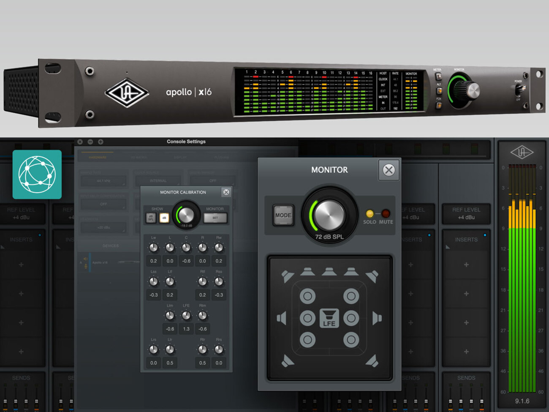Toggle the right wide speaker in Monitor panel

click(x=372, y=276)
